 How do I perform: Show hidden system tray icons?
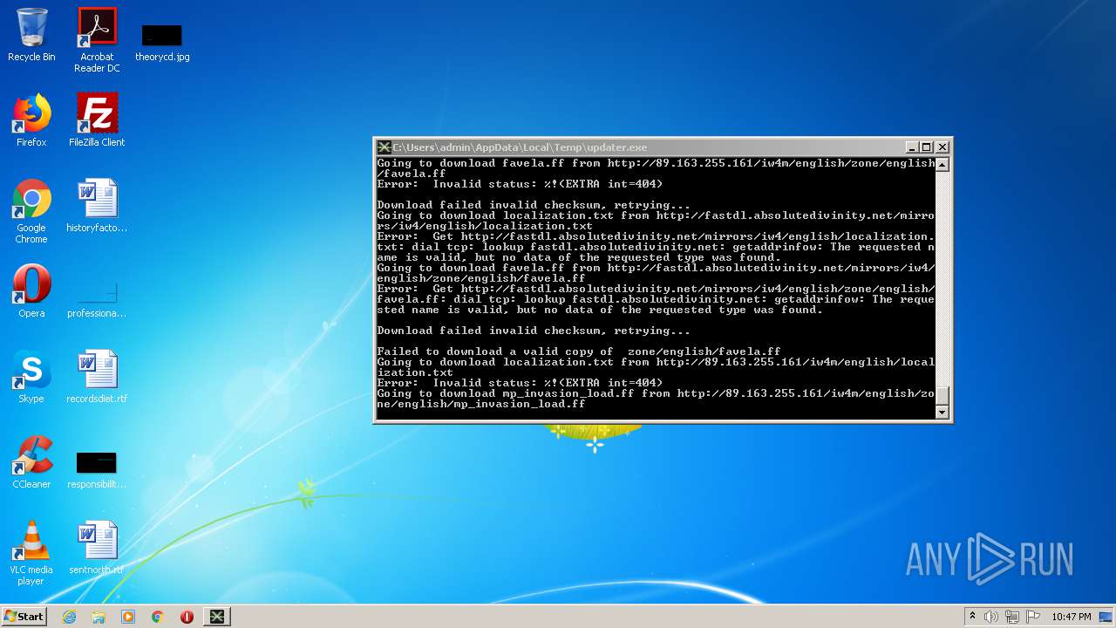972,616
